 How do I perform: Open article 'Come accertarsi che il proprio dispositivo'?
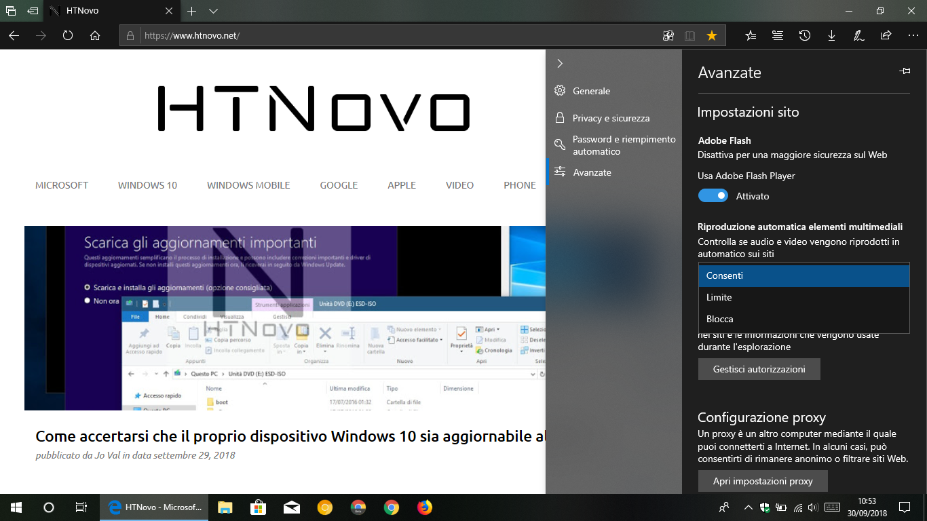[290, 436]
